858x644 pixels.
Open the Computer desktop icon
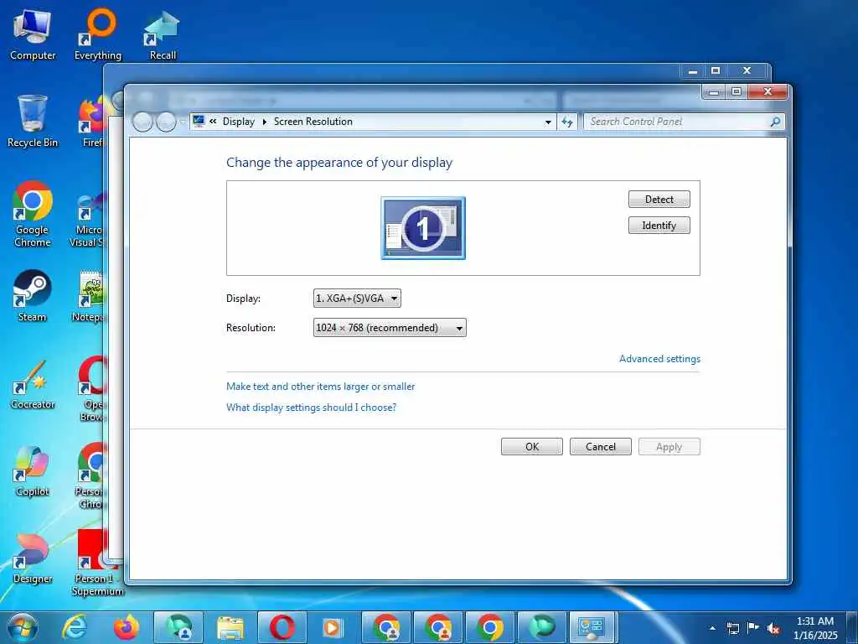[33, 34]
